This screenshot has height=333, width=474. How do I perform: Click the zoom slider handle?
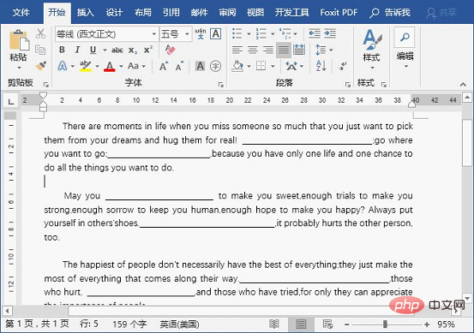point(385,324)
